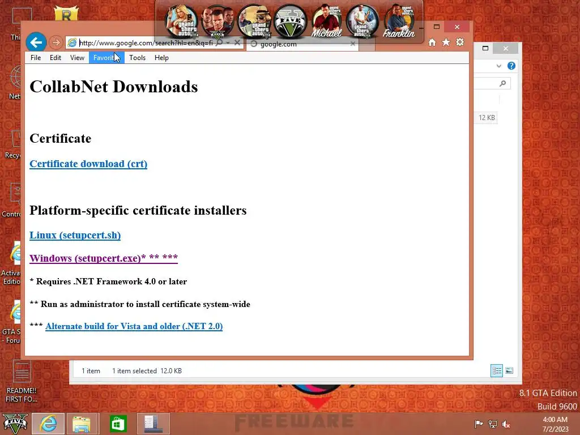580x435 pixels.
Task: Open Alternate build for Vista link
Action: tap(134, 326)
